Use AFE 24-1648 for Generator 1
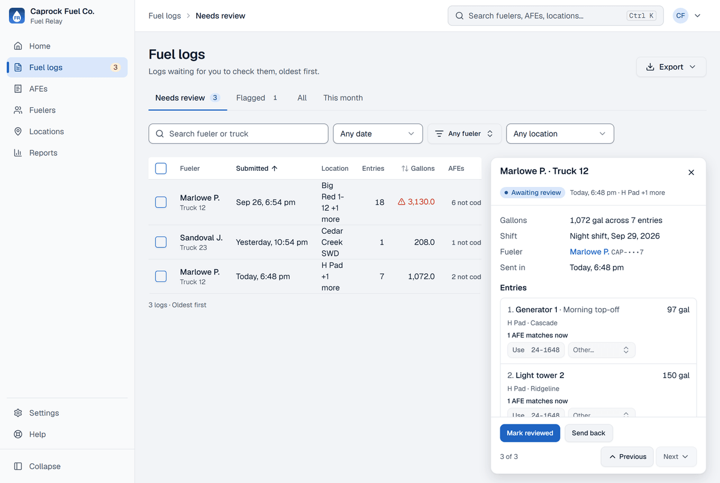 [x=536, y=350]
